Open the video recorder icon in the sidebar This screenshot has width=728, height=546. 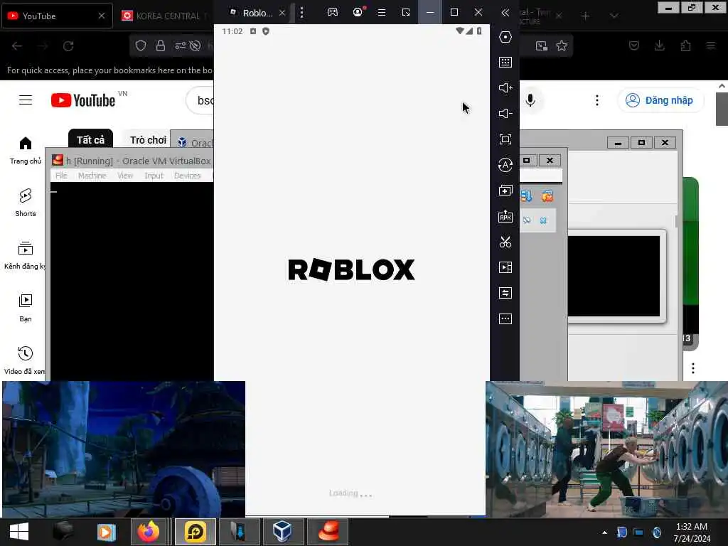click(505, 267)
